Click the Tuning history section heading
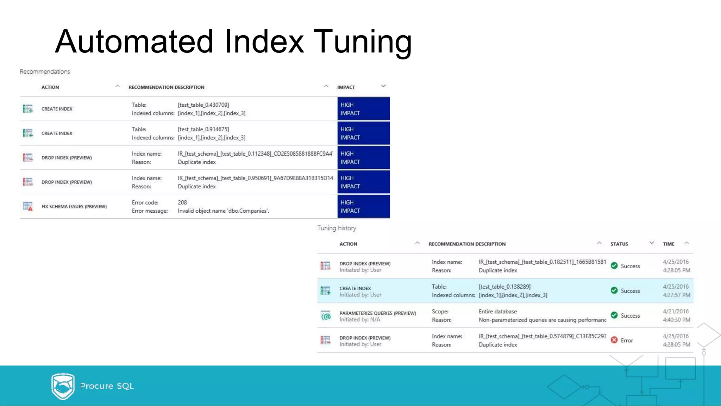This screenshot has height=406, width=721. click(x=337, y=228)
